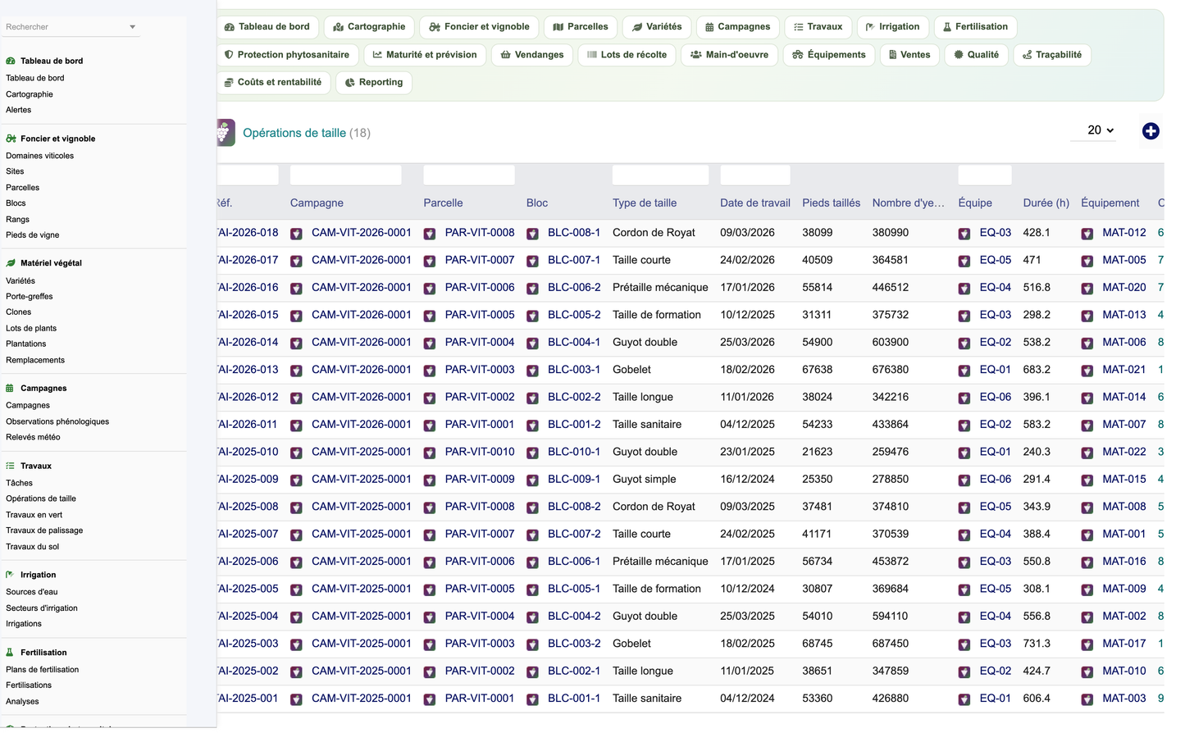Click the block icon beside BLC-004-1
Image resolution: width=1185 pixels, height=733 pixels.
[x=532, y=343]
